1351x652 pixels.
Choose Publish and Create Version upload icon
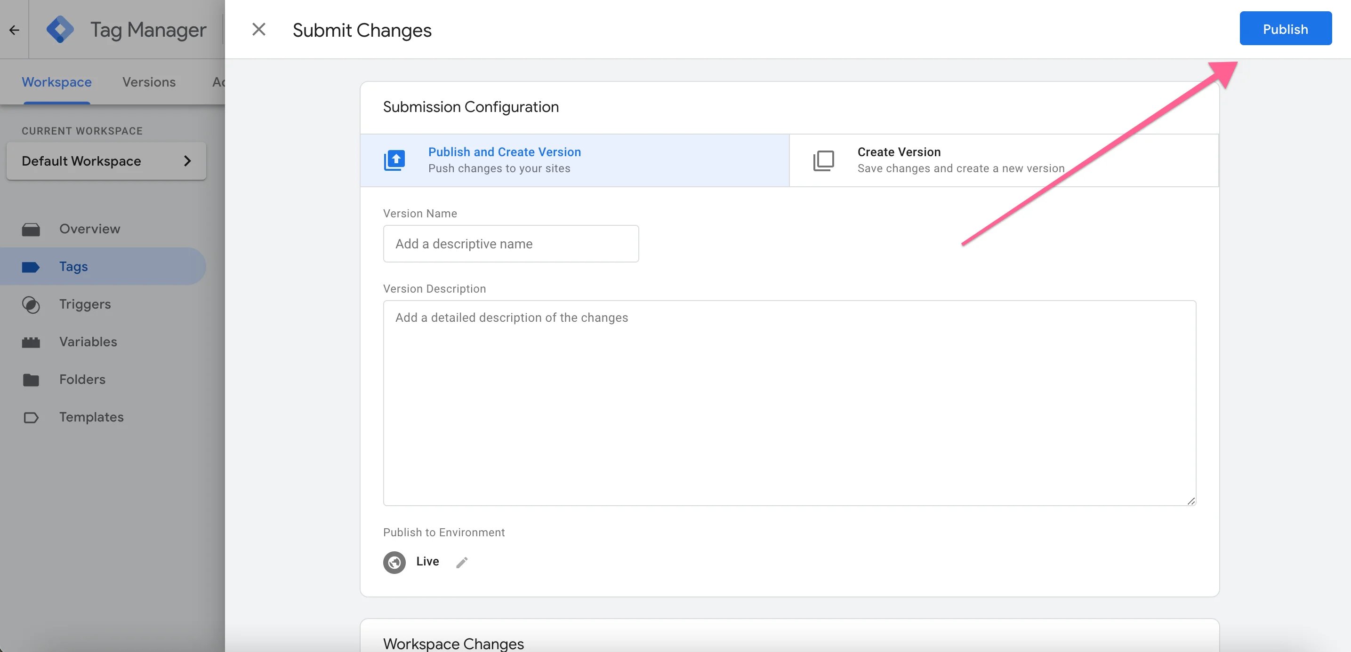394,160
